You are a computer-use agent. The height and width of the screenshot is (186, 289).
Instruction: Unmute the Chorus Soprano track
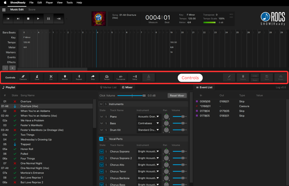(101, 151)
